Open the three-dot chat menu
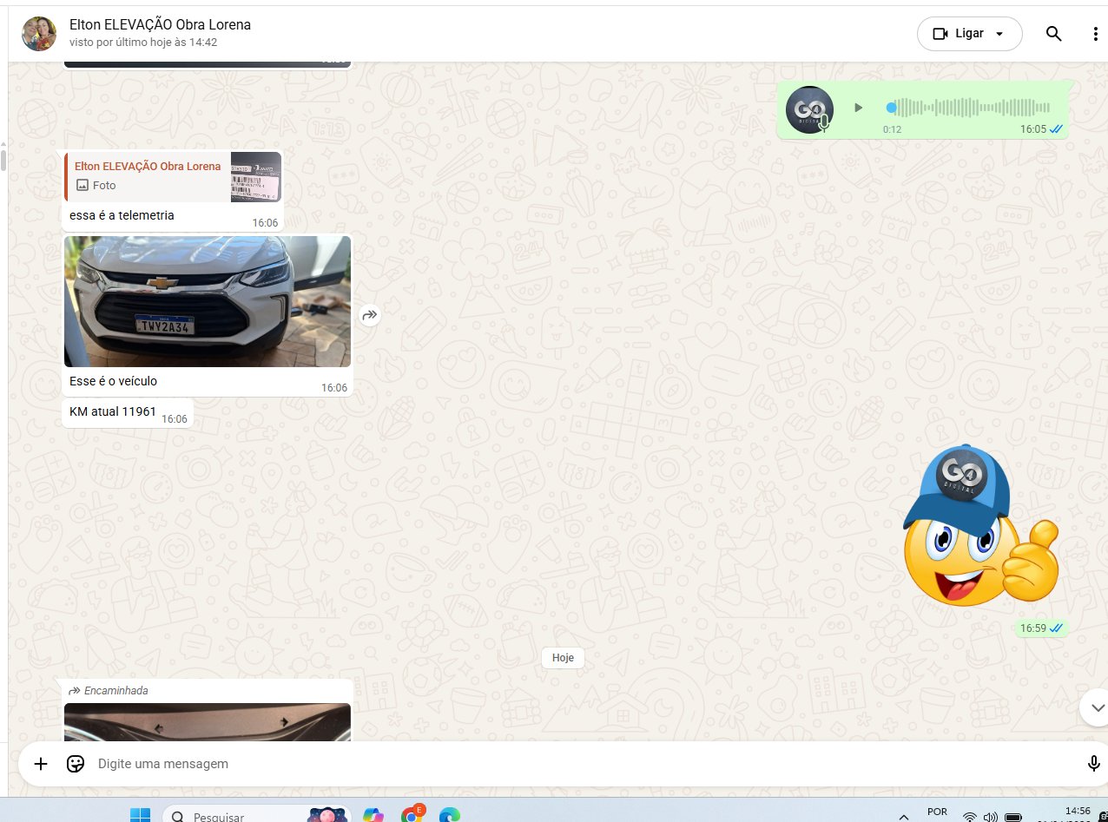Screen dimensions: 1108x822 click(x=1095, y=34)
